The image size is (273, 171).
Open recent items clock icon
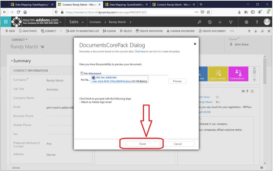[210, 22]
